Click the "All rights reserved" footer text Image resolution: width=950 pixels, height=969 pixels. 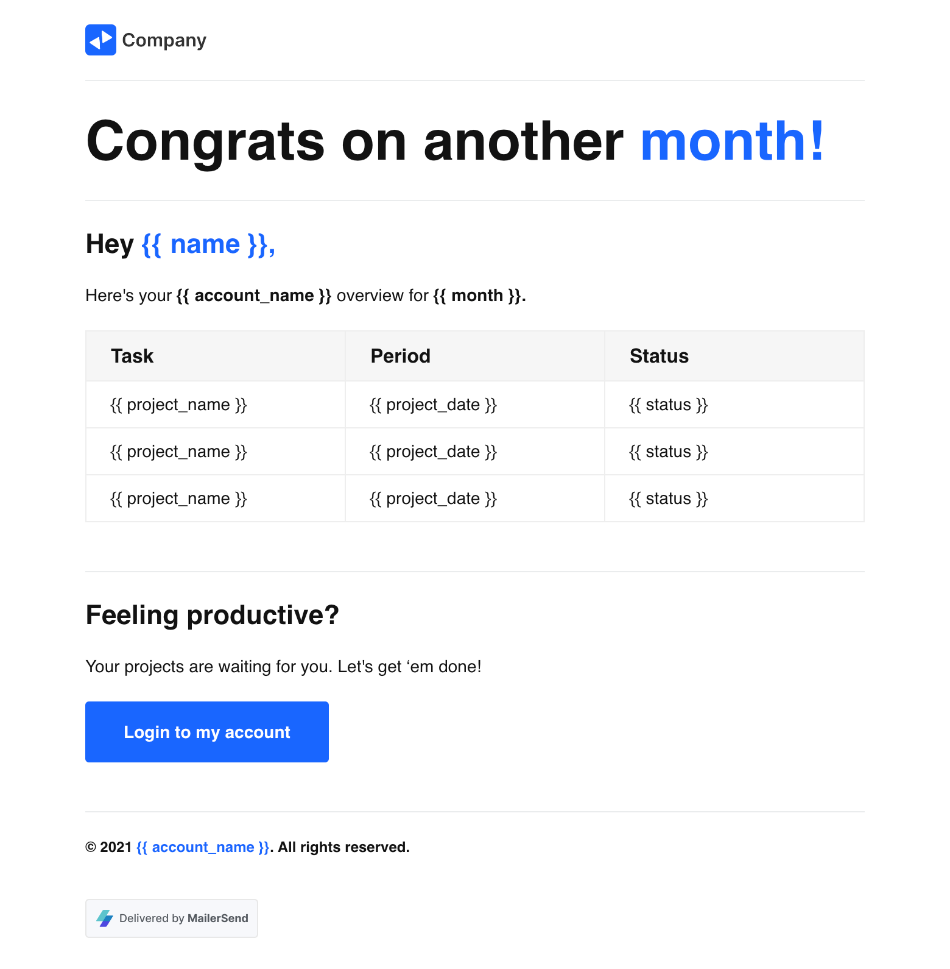pos(344,847)
